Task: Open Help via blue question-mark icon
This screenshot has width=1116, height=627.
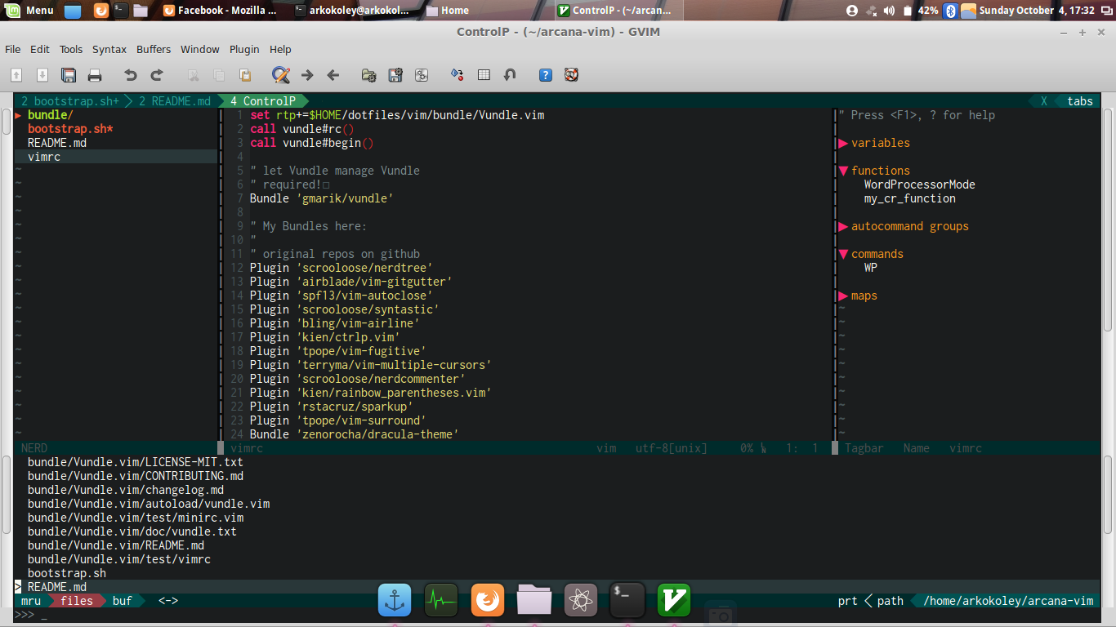Action: [x=546, y=75]
